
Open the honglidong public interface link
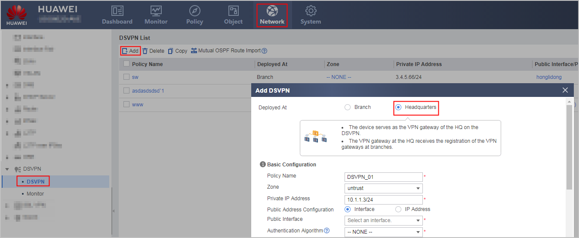tap(549, 77)
